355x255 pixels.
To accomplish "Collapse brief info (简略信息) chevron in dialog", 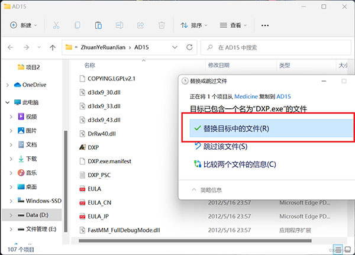I will point(194,189).
